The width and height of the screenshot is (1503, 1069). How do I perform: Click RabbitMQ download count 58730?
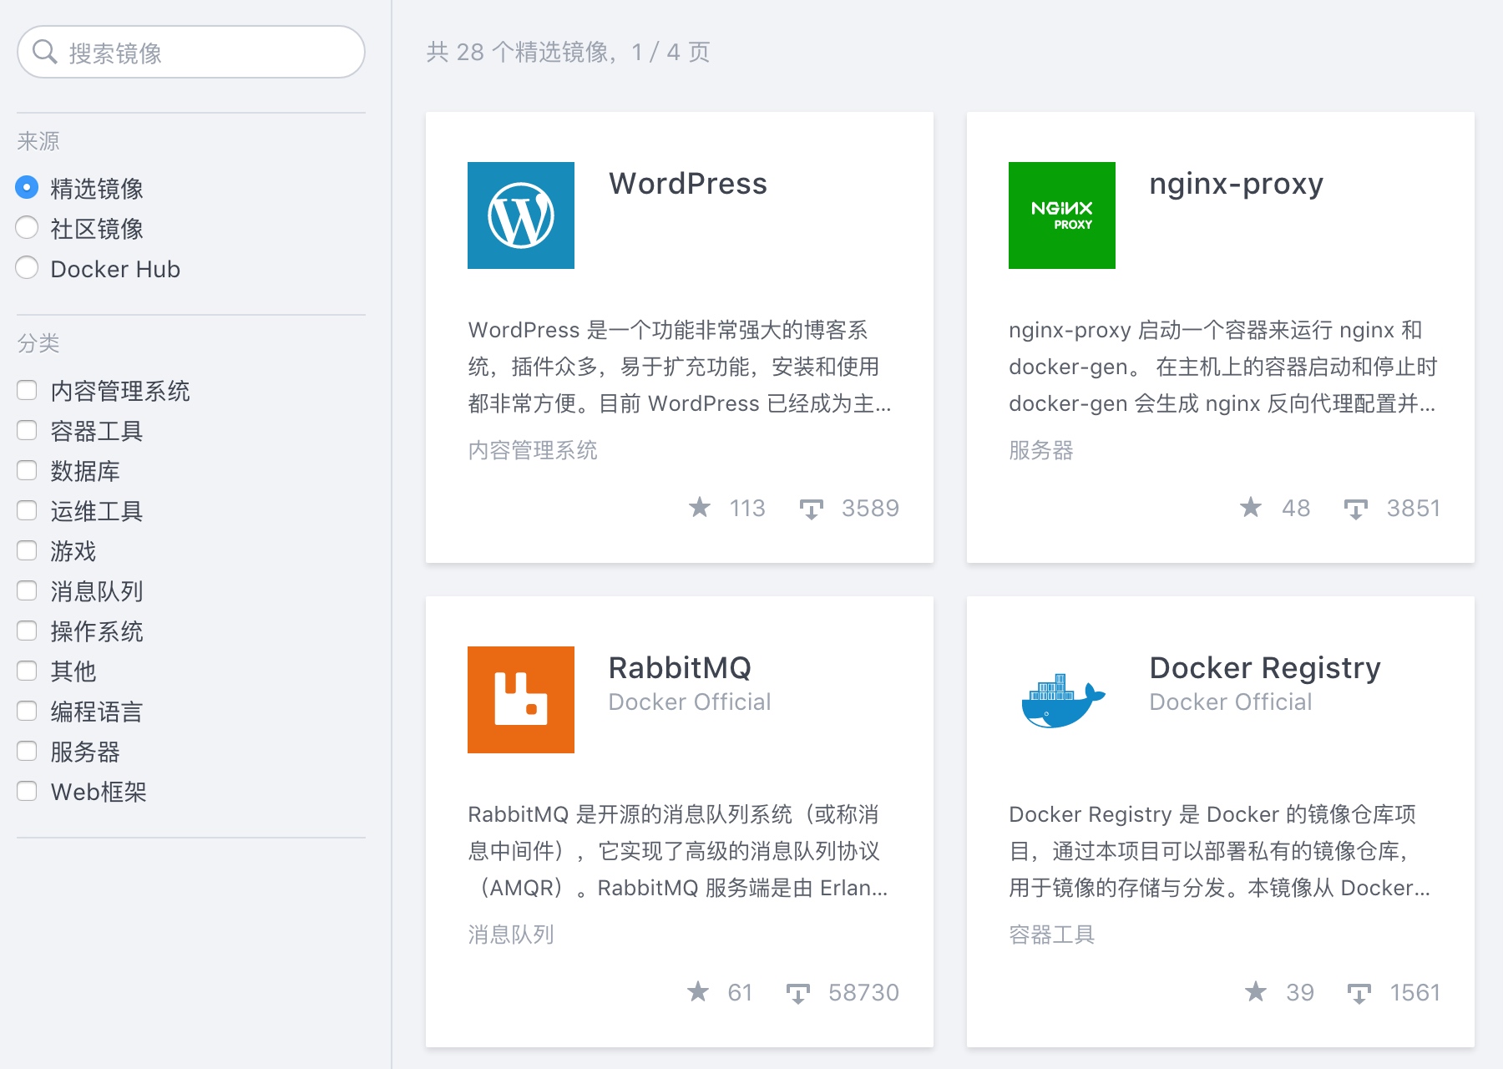click(x=863, y=992)
